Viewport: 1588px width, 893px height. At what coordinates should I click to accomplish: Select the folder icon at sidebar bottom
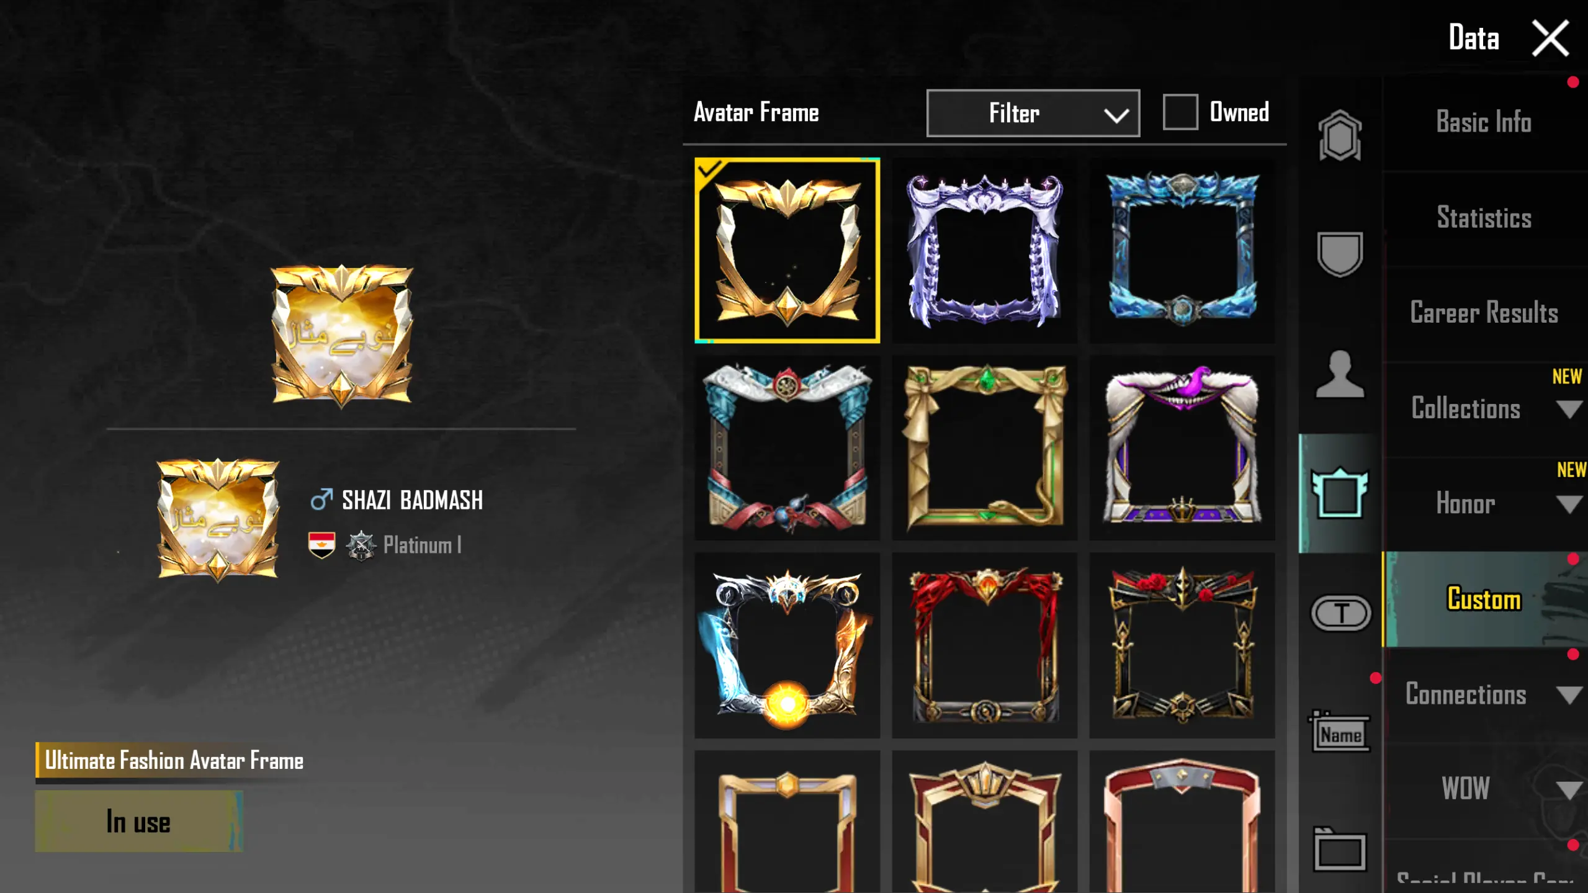1339,849
